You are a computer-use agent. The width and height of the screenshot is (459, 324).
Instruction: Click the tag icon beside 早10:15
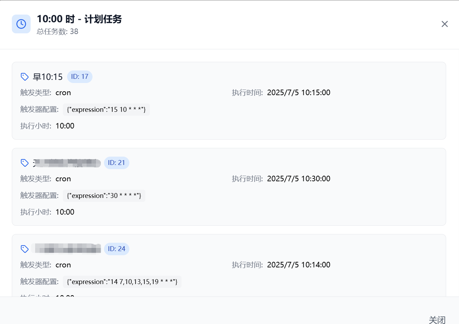click(x=25, y=77)
